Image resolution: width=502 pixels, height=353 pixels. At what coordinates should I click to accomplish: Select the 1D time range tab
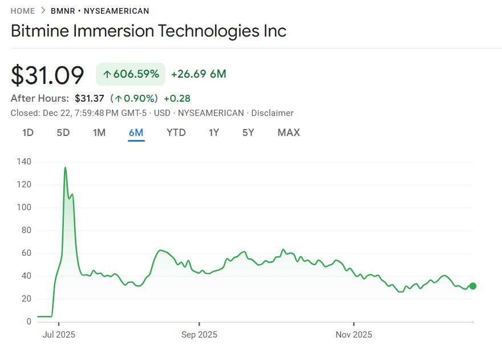point(27,132)
